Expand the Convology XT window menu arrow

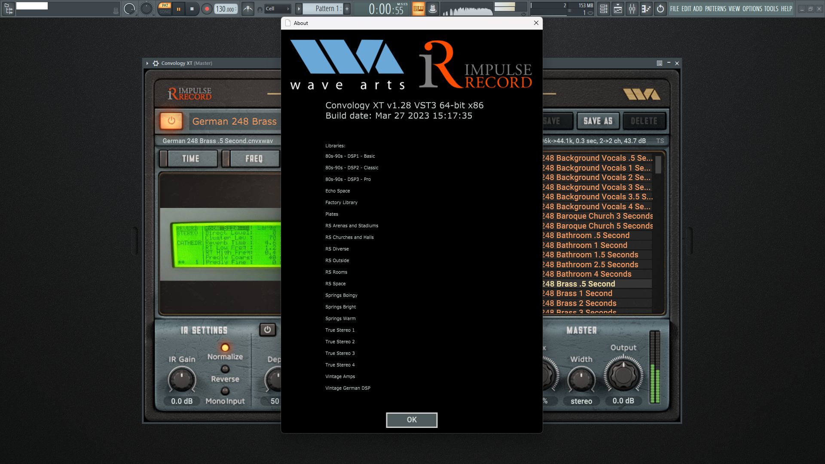pos(147,63)
